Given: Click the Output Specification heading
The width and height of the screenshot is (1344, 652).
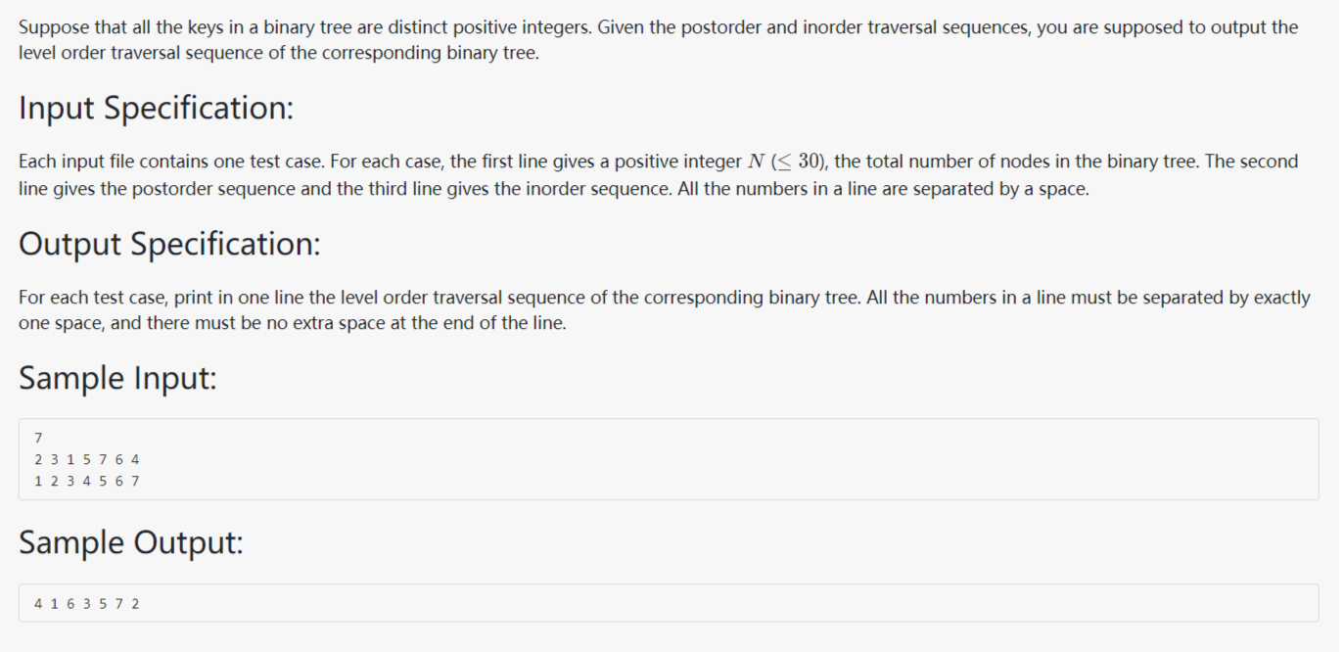Looking at the screenshot, I should [x=169, y=243].
